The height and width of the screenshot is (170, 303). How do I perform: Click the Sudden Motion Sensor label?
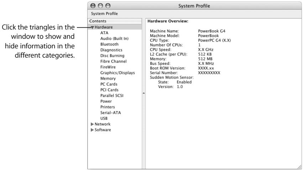coord(172,78)
